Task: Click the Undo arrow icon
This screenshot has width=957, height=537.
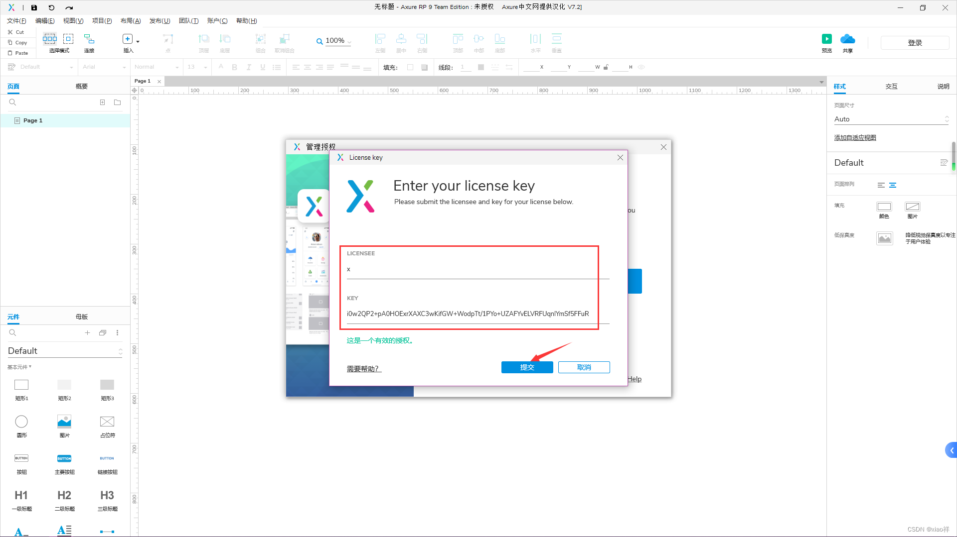Action: pyautogui.click(x=51, y=7)
